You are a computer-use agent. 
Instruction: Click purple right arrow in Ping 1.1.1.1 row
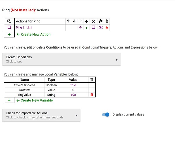pos(80,28)
